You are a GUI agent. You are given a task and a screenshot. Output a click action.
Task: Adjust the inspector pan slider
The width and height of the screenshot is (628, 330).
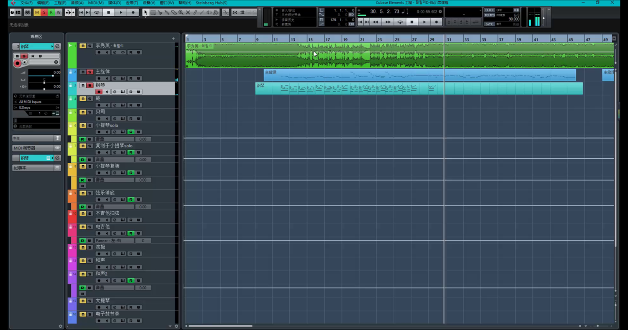coord(44,83)
